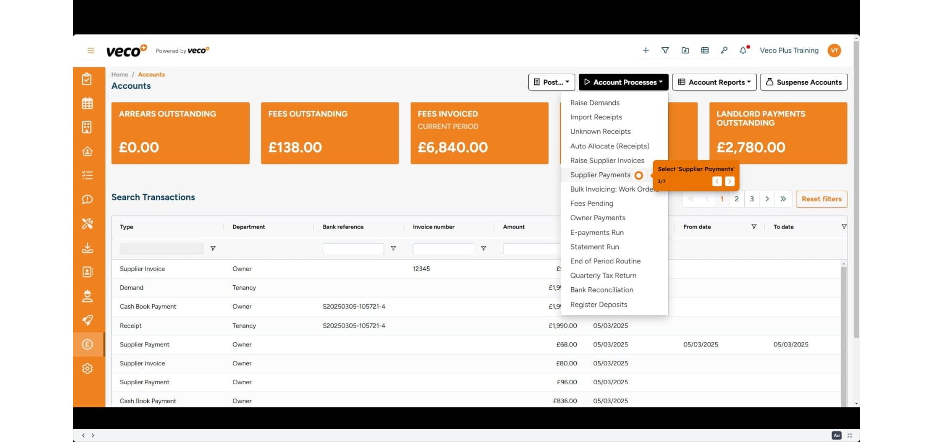Choose 'Owner Payments' from the menu

coord(614,218)
